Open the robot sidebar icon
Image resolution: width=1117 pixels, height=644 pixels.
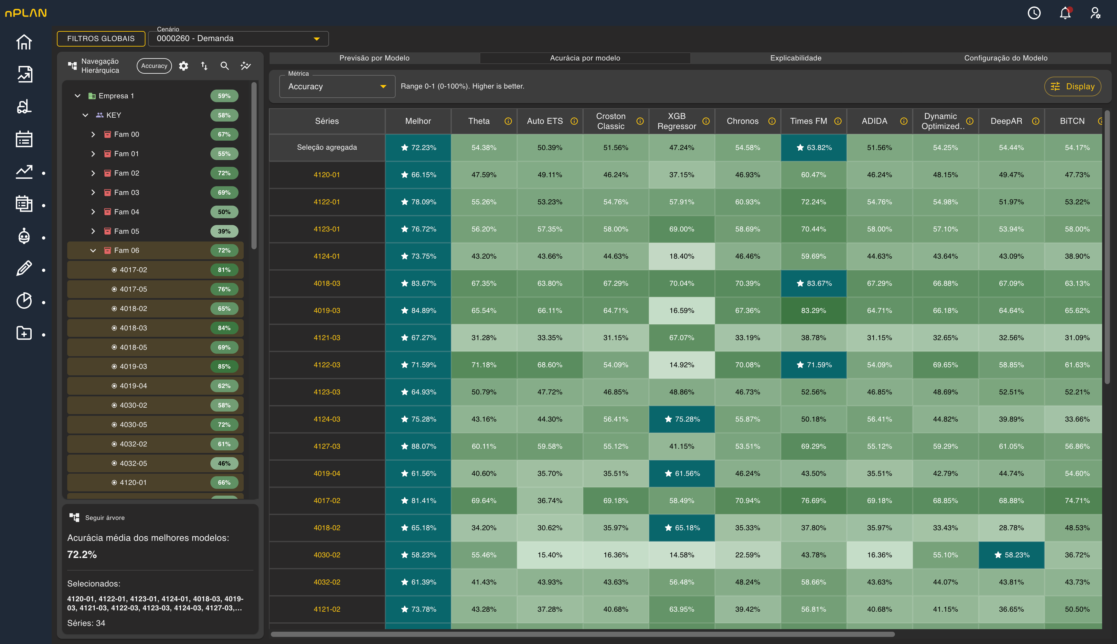coord(24,236)
